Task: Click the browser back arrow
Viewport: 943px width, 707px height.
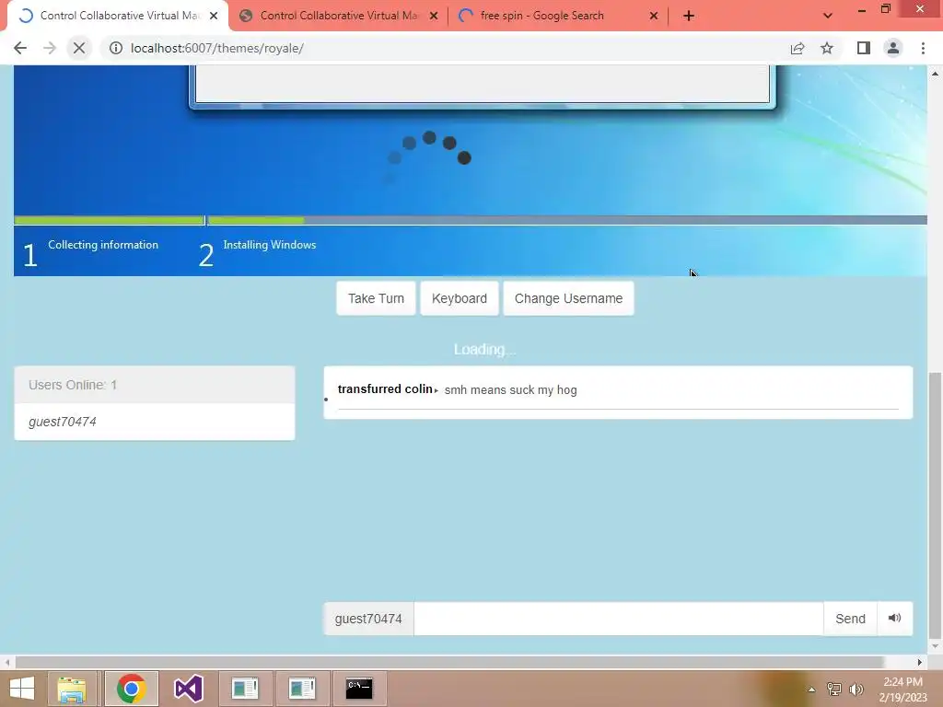Action: [x=20, y=48]
